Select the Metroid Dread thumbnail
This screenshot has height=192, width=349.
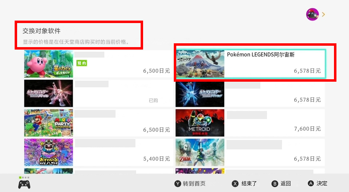[200, 123]
